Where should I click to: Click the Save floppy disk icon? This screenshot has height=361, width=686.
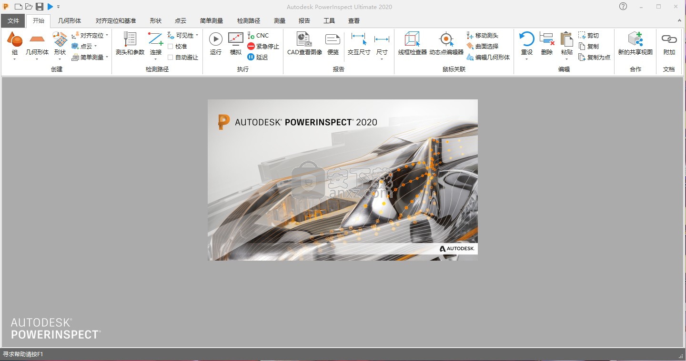point(40,7)
